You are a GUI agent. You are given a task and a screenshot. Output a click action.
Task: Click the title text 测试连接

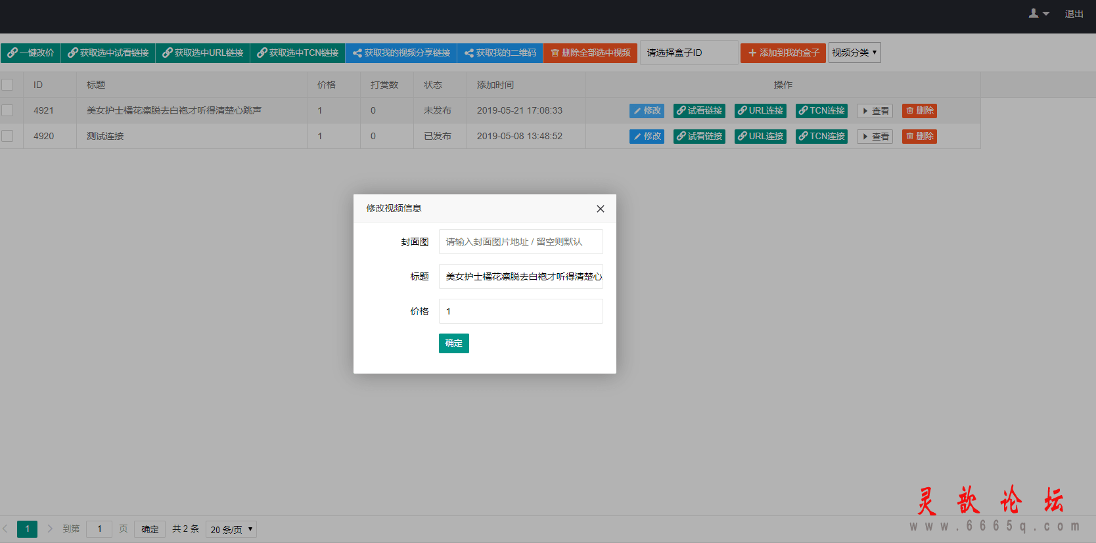pyautogui.click(x=105, y=136)
